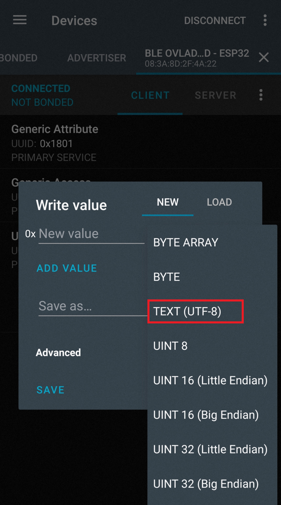The height and width of the screenshot is (505, 281).
Task: Select UINT 16 (Big Endian) format
Action: (206, 415)
